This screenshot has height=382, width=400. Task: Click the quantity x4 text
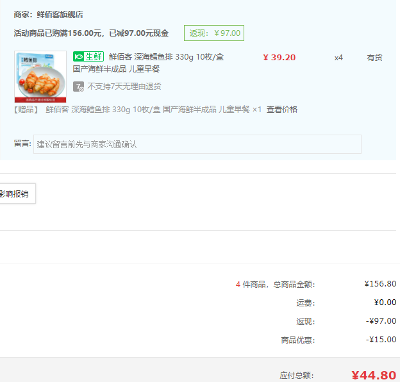(x=338, y=58)
